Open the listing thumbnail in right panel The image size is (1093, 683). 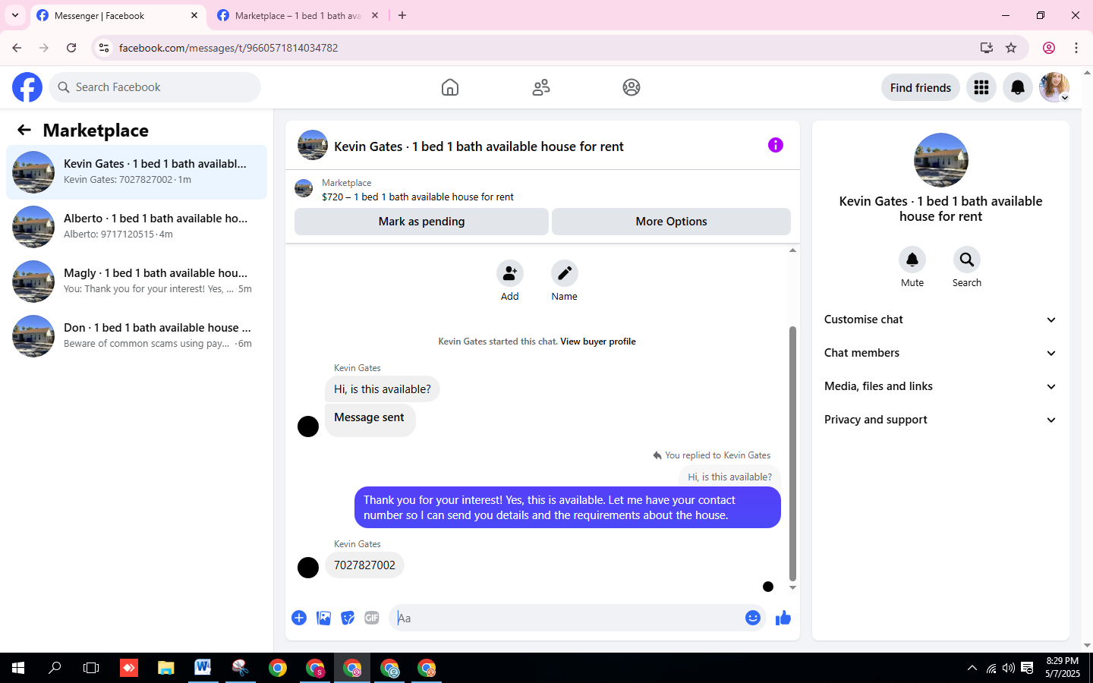coord(941,160)
